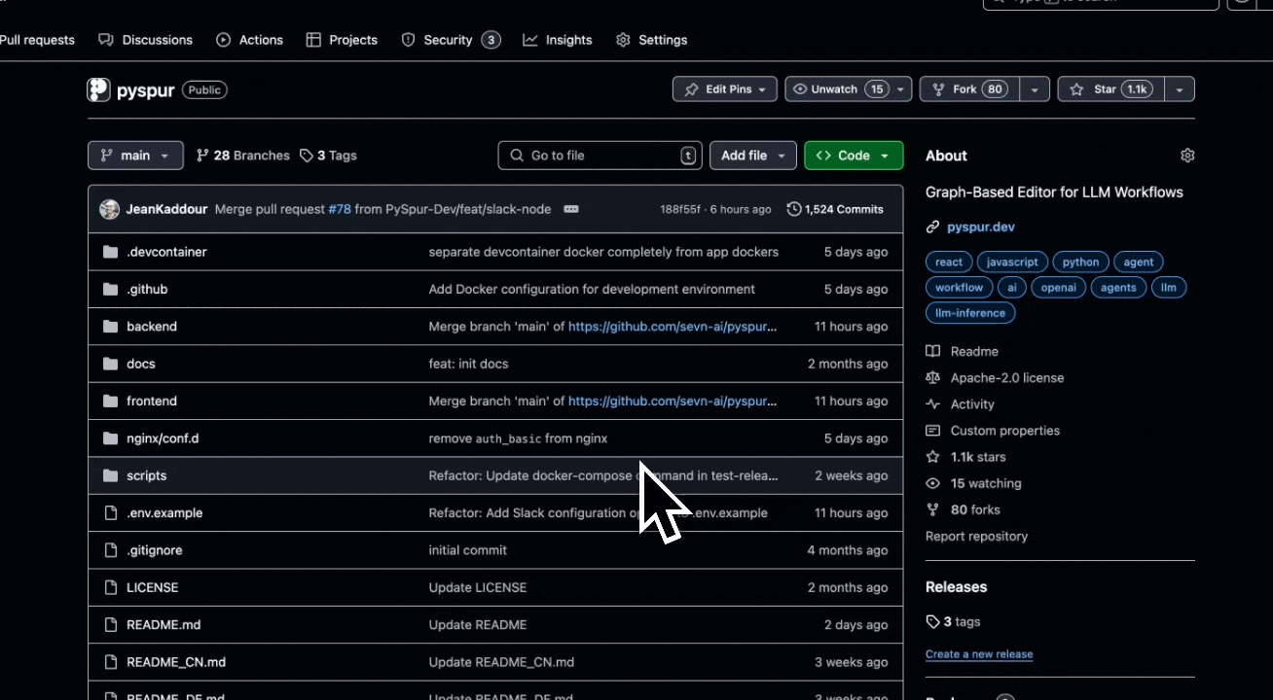Click the tags icon next to 3 Tags

[x=307, y=156]
